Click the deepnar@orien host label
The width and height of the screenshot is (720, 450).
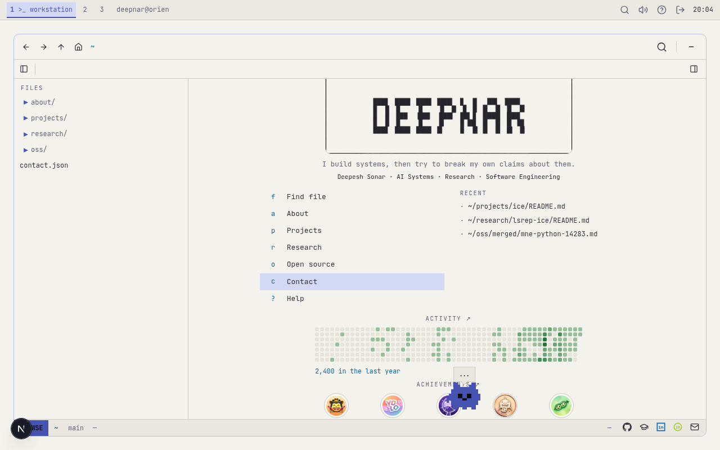143,10
